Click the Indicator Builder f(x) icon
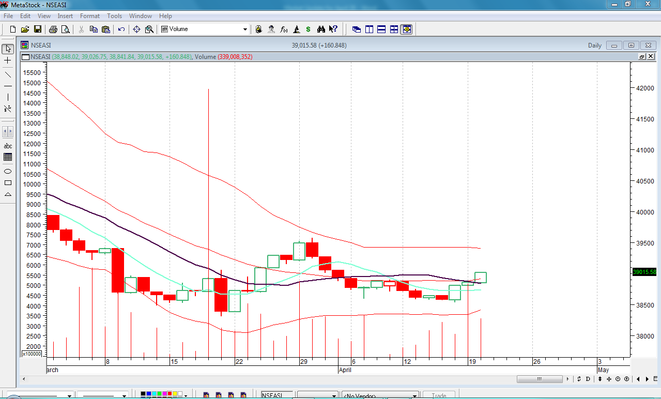Viewport: 661px width, 399px height. coord(284,29)
